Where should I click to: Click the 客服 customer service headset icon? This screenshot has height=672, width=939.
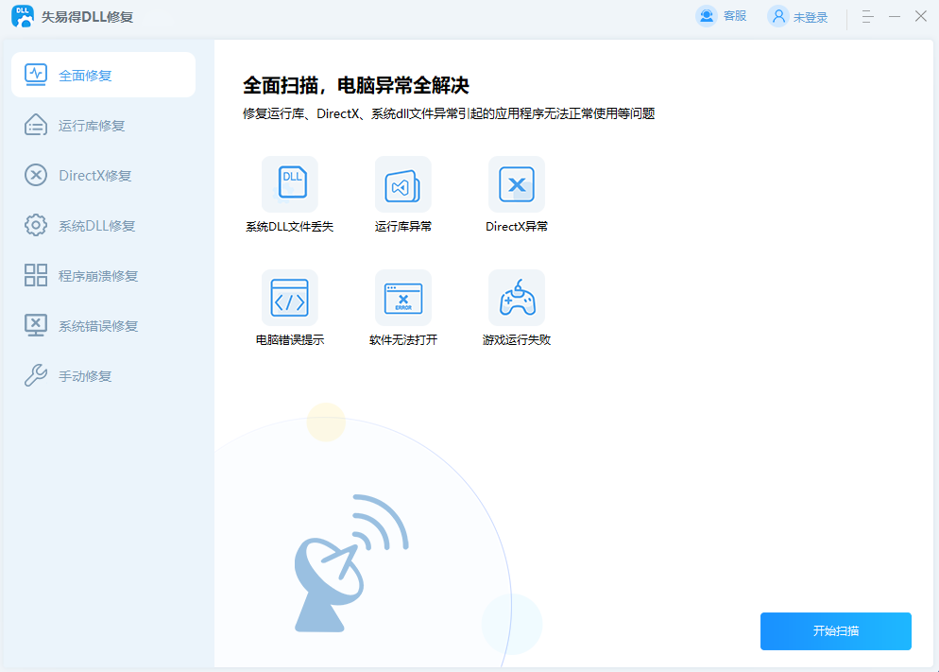(707, 16)
